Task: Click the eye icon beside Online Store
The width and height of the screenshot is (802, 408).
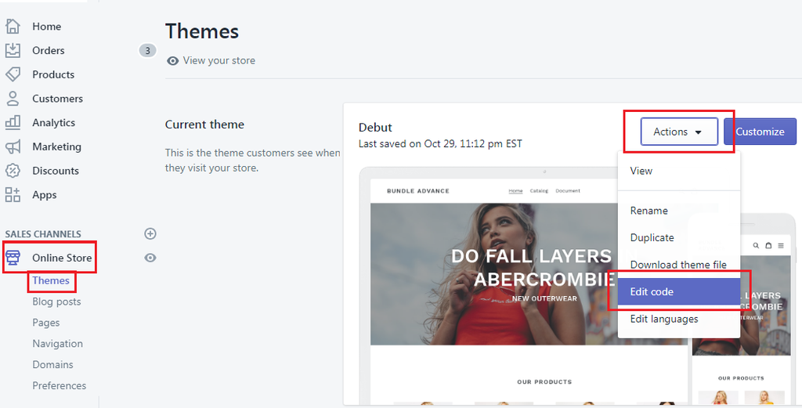Action: pyautogui.click(x=150, y=258)
